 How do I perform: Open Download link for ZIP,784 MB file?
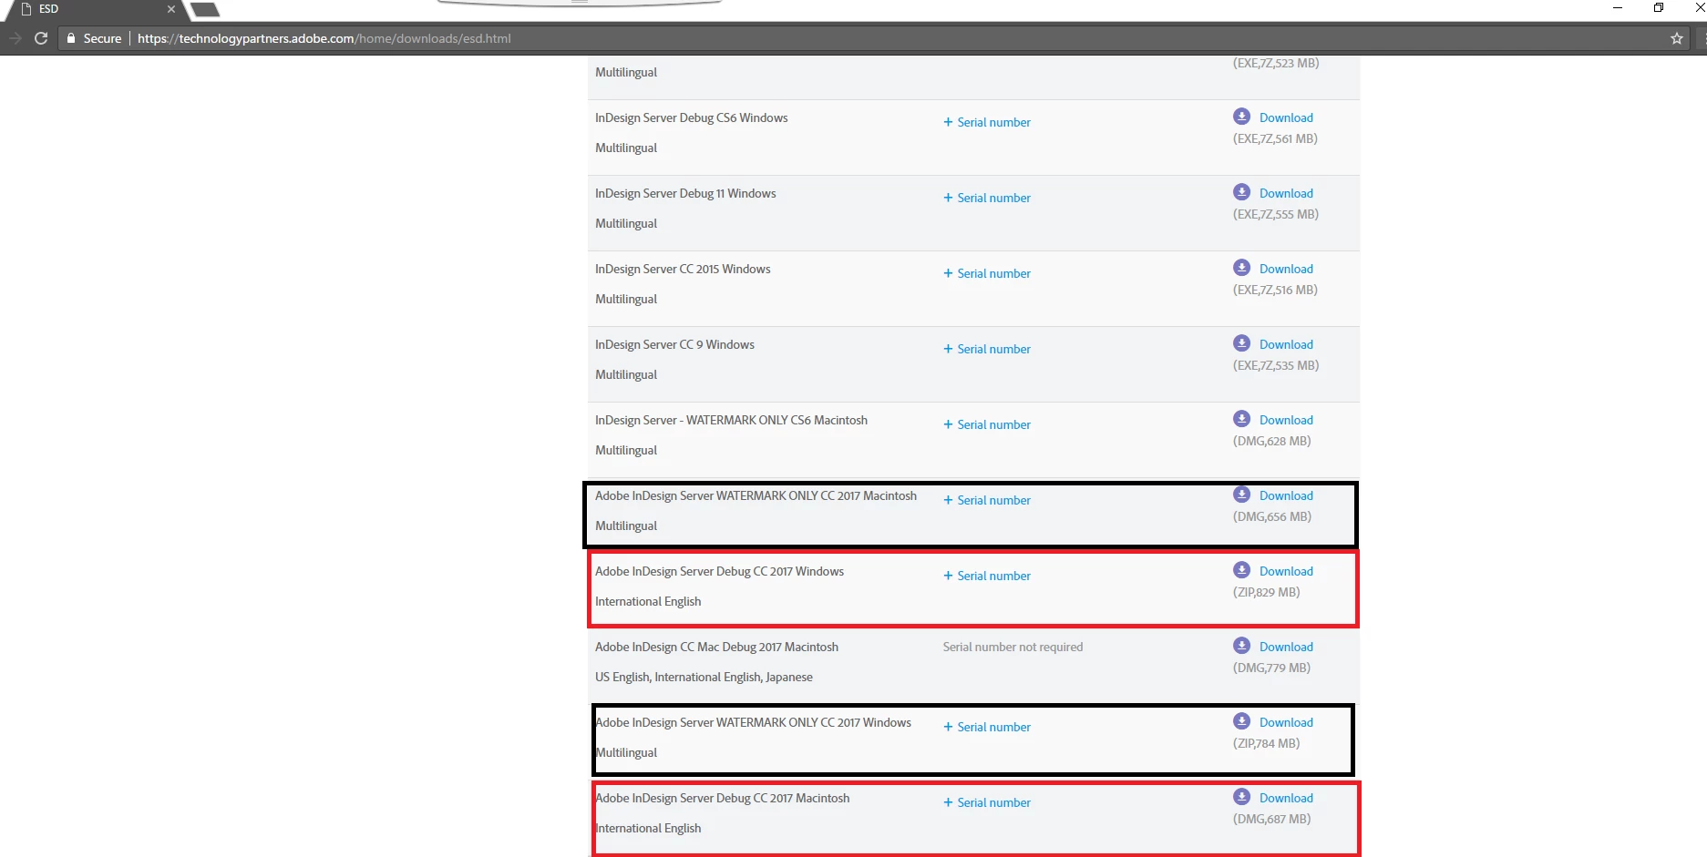1286,722
